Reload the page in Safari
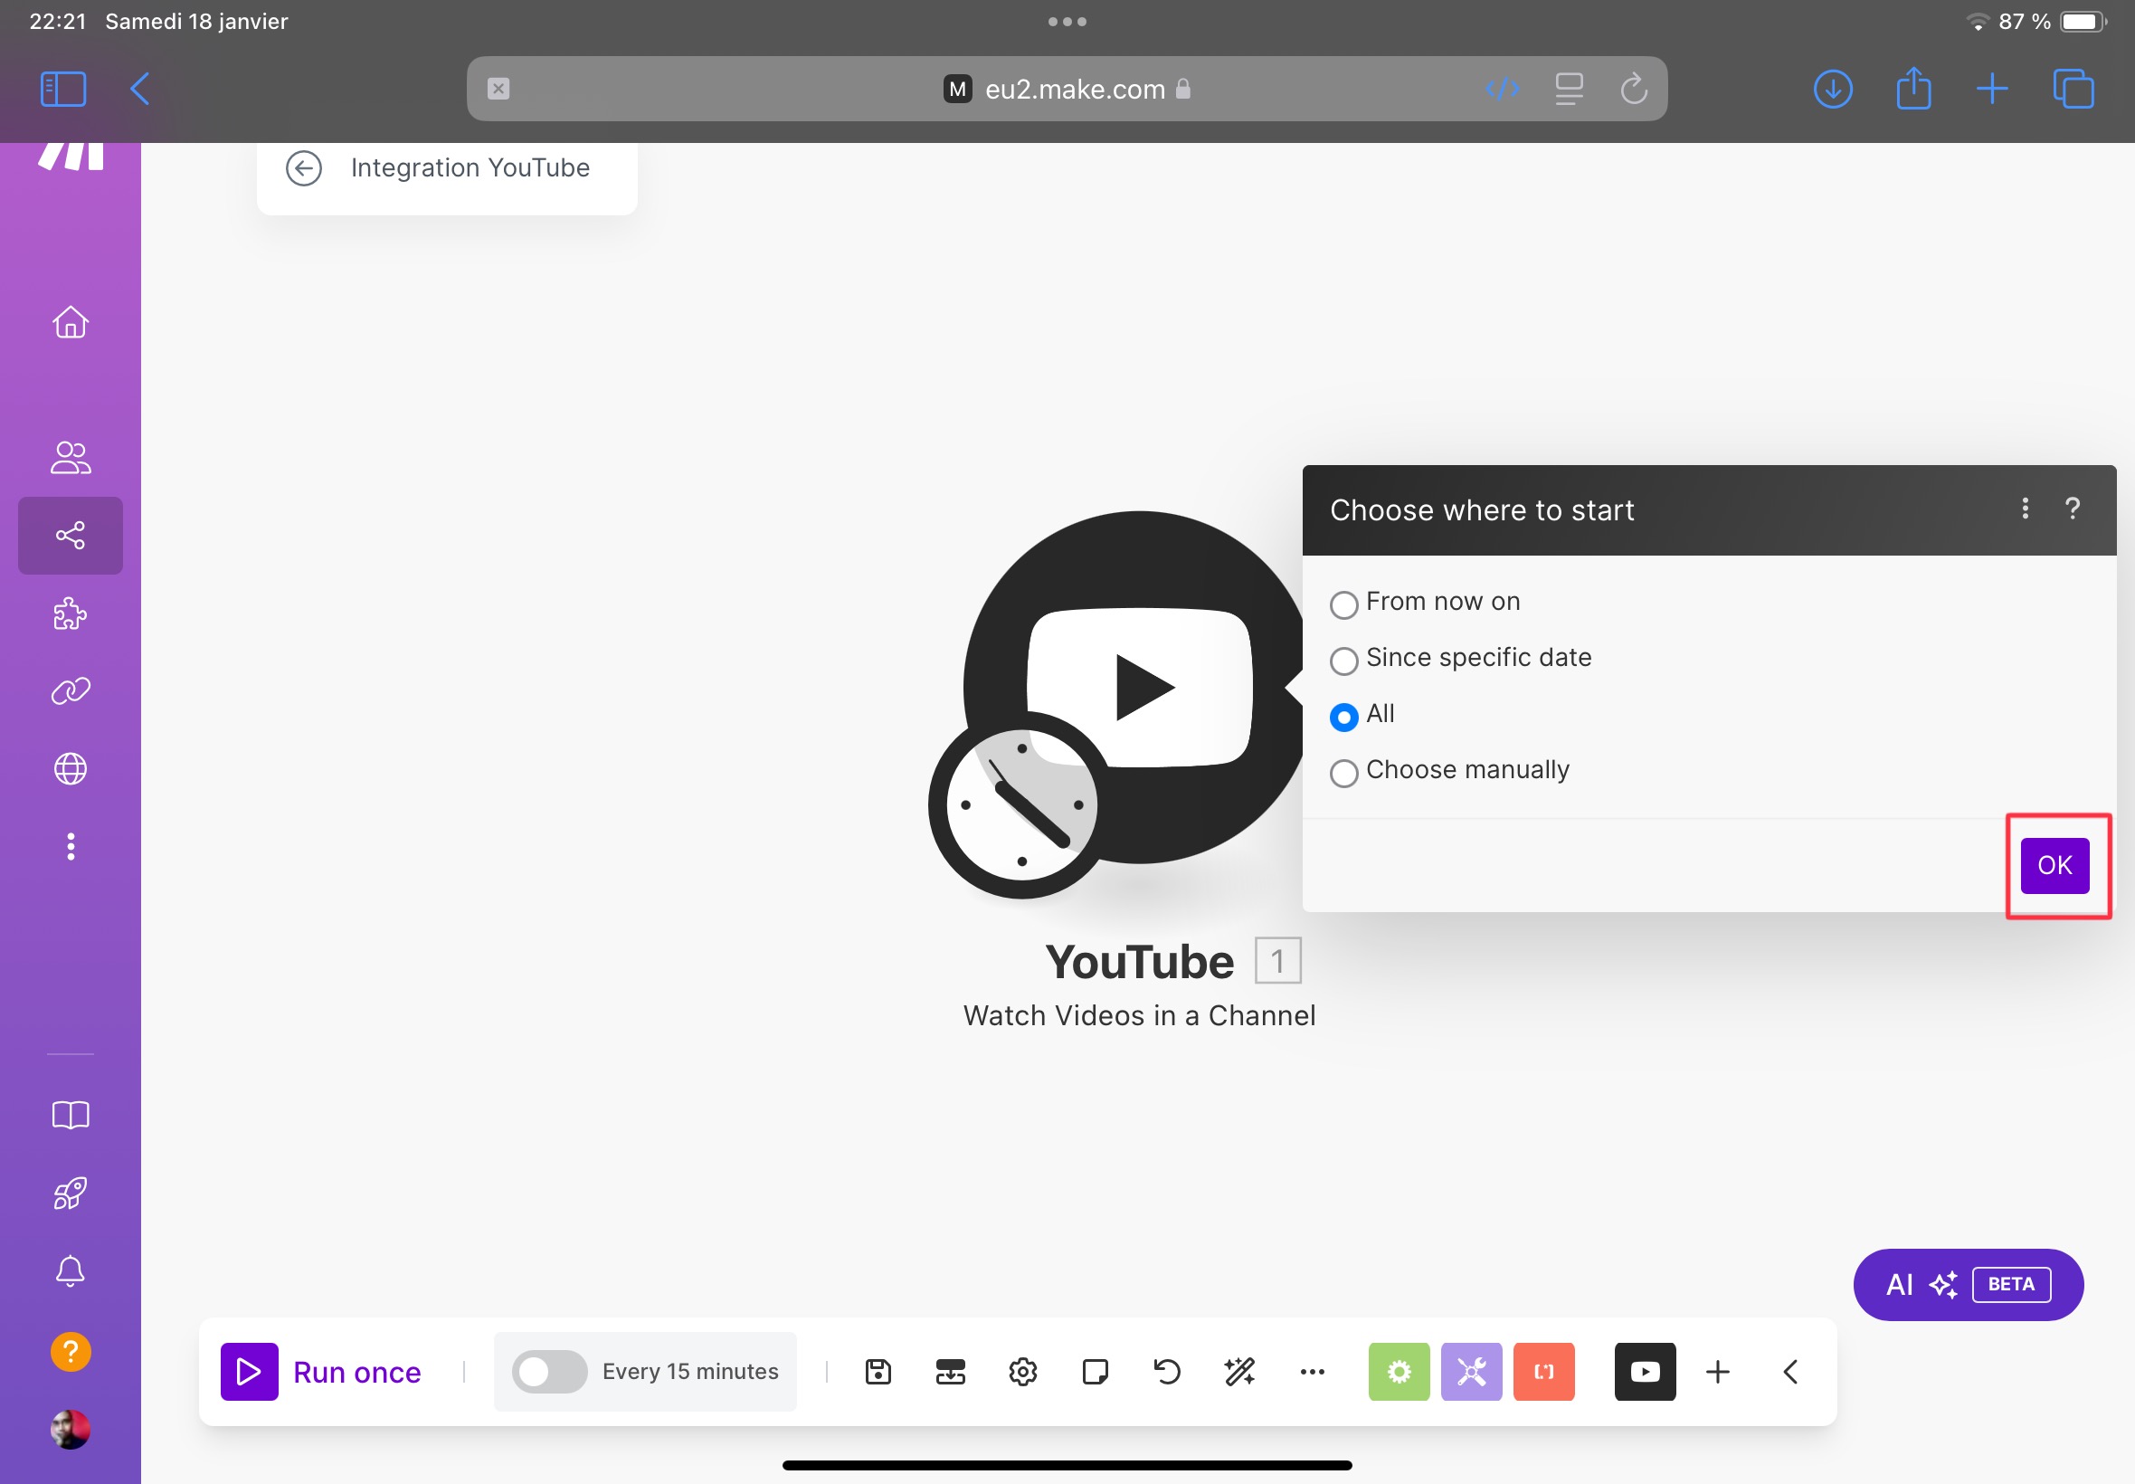Image resolution: width=2135 pixels, height=1484 pixels. (1634, 89)
